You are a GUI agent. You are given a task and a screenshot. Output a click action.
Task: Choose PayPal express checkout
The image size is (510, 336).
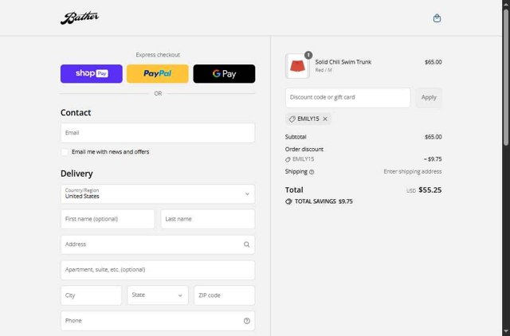pos(158,73)
